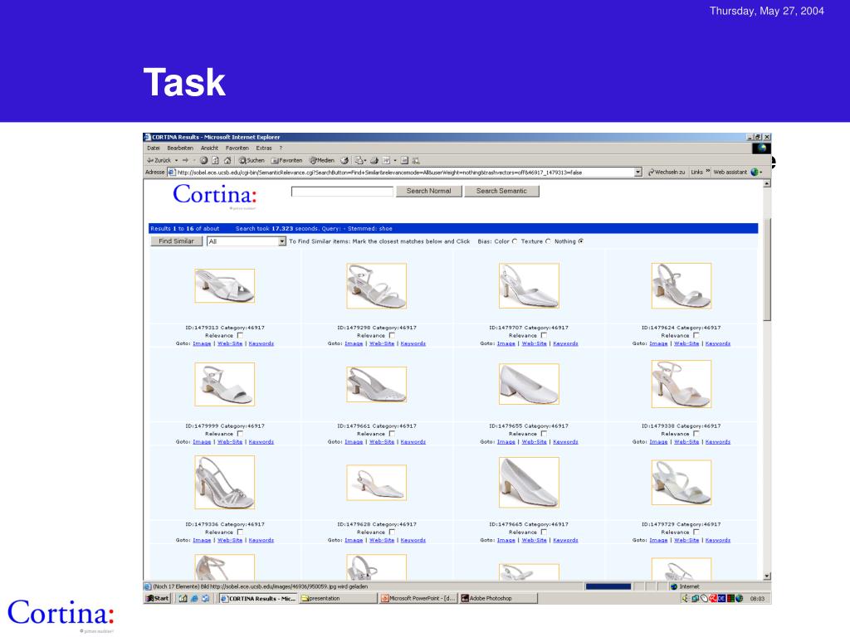Click the address bar URL field
This screenshot has width=850, height=637.
click(x=405, y=173)
